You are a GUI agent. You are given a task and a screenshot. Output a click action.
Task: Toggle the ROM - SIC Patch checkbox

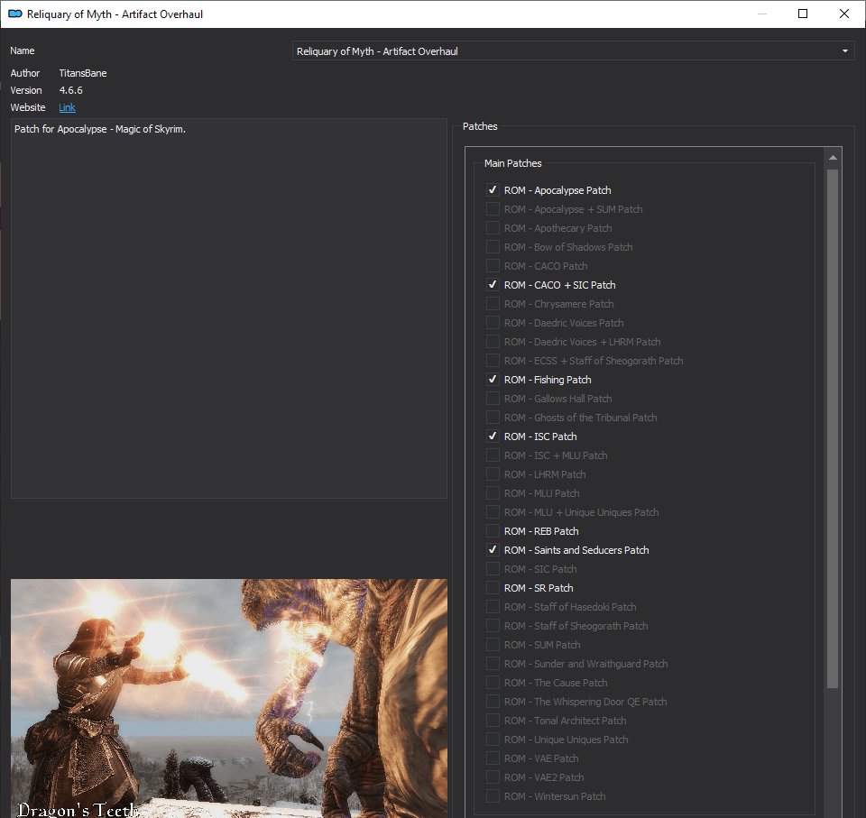click(493, 569)
